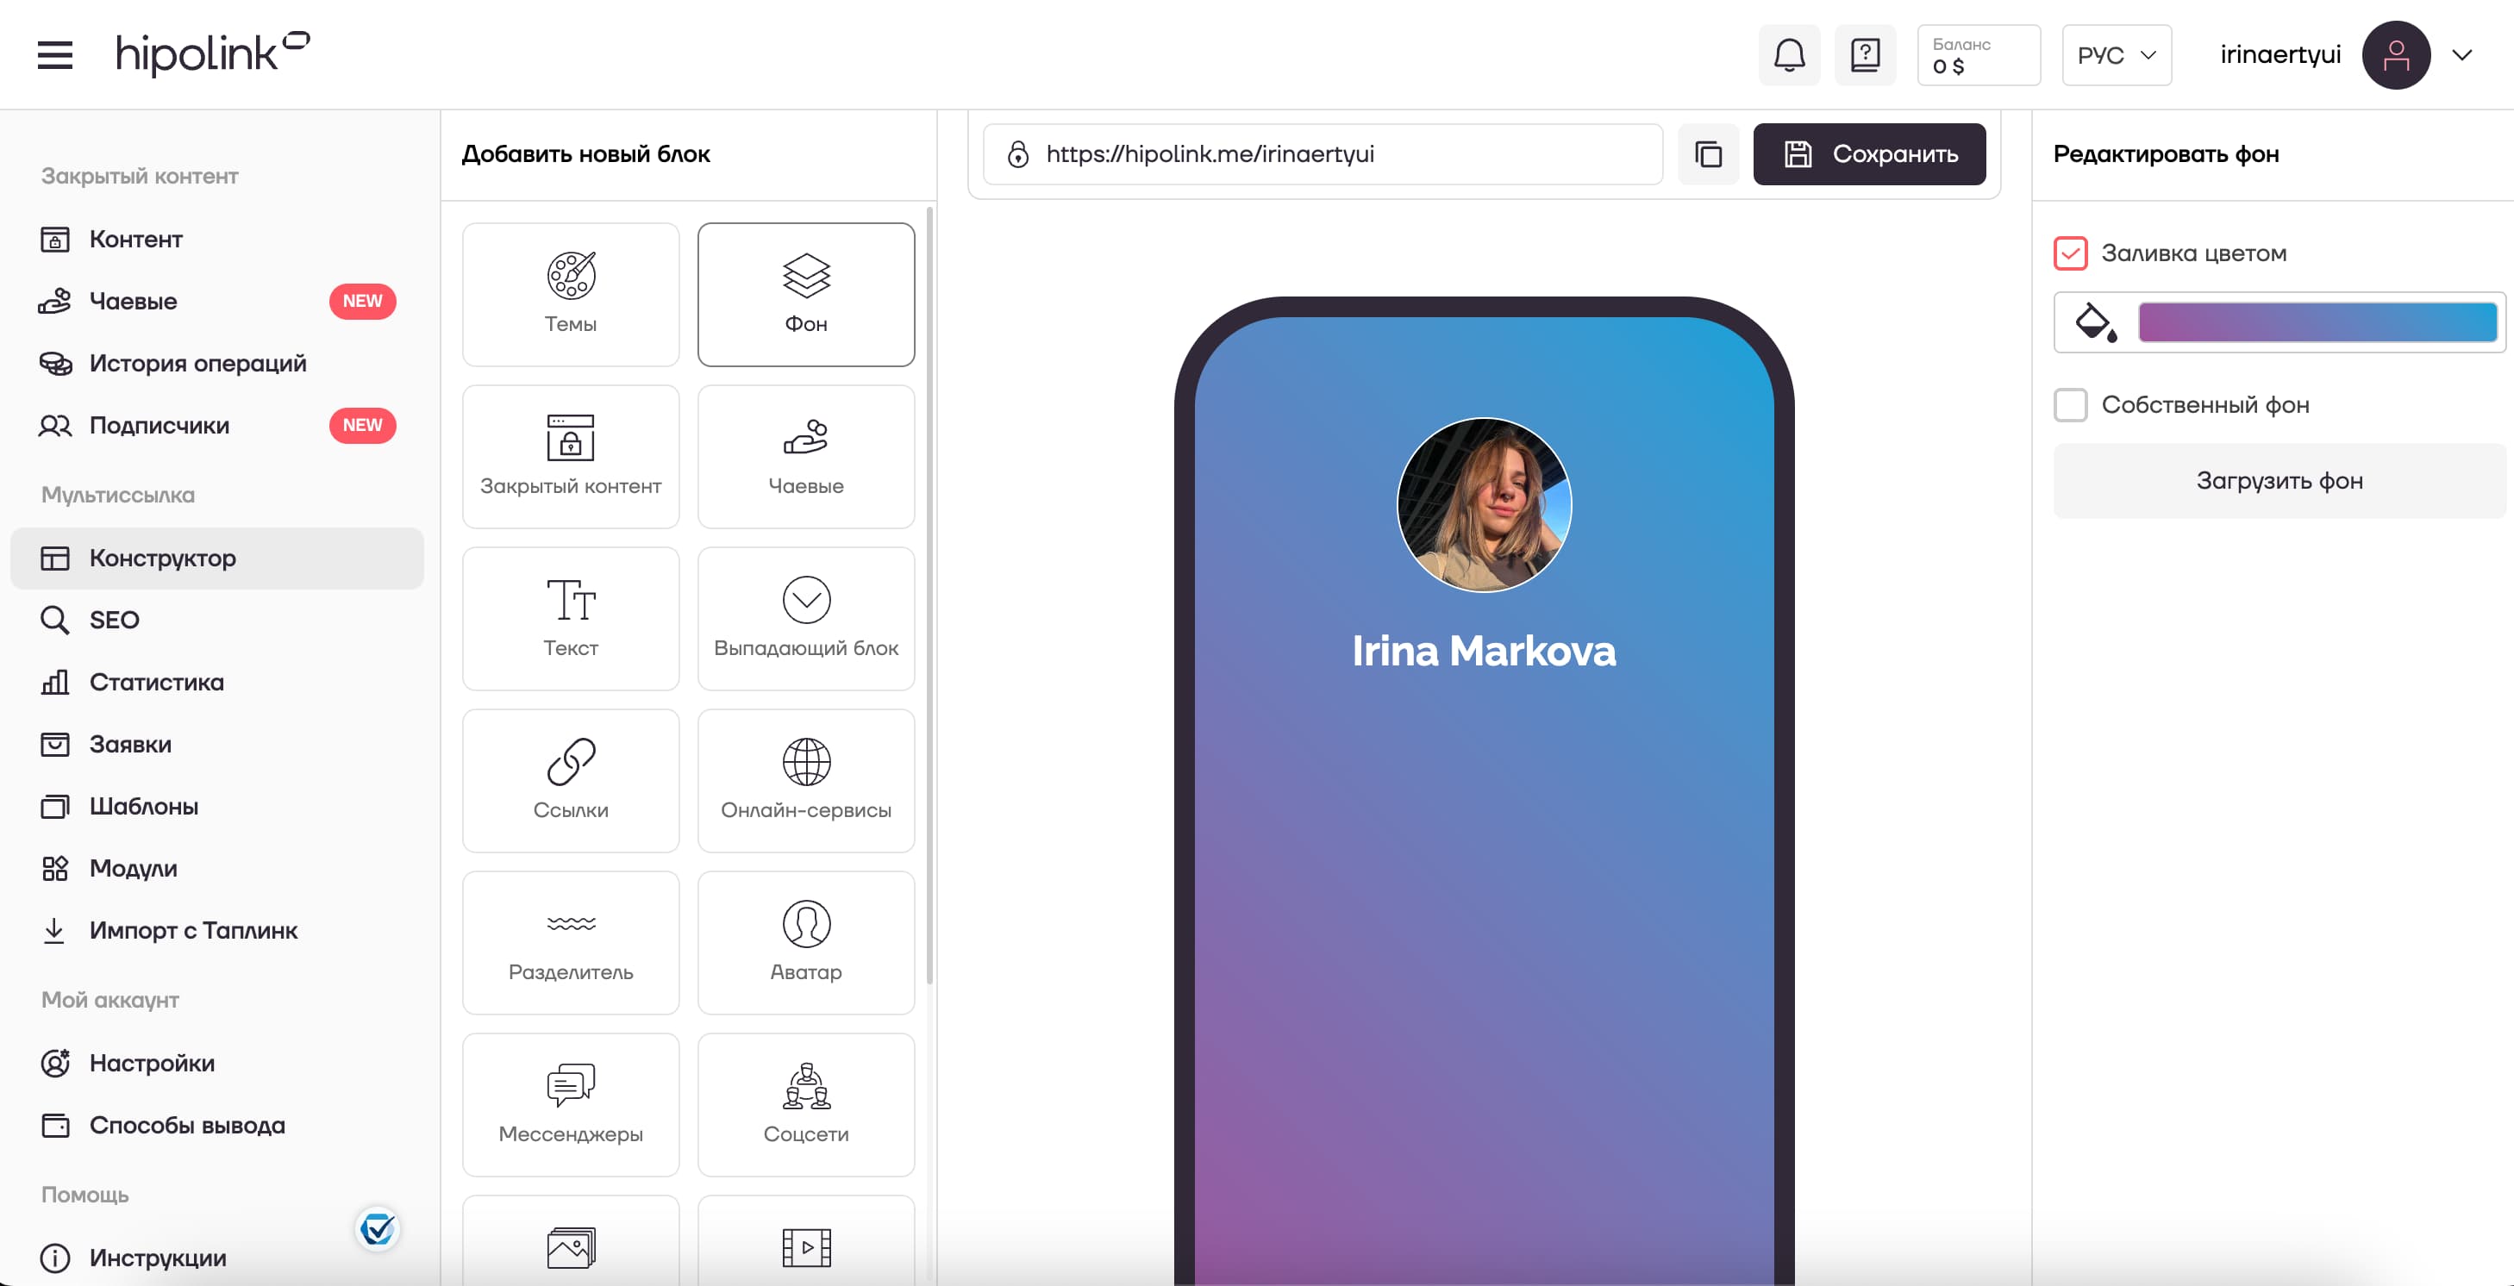2514x1286 pixels.
Task: Add the Соцсети social block
Action: [x=806, y=1104]
